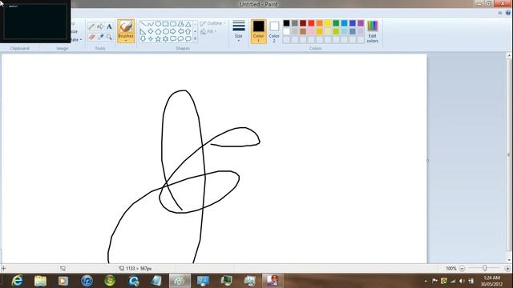The image size is (513, 288).
Task: Choose the Five-point star shape
Action: pyautogui.click(x=158, y=39)
